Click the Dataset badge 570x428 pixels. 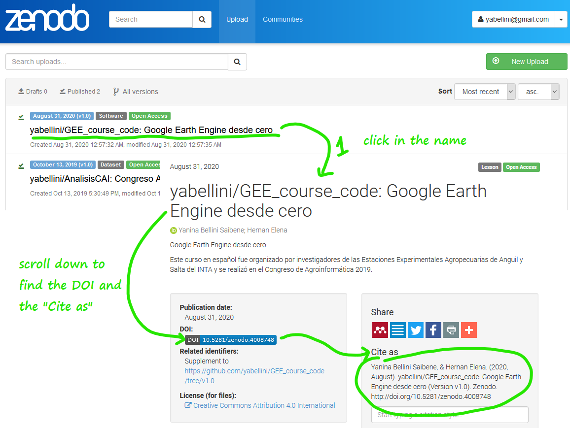pos(111,165)
